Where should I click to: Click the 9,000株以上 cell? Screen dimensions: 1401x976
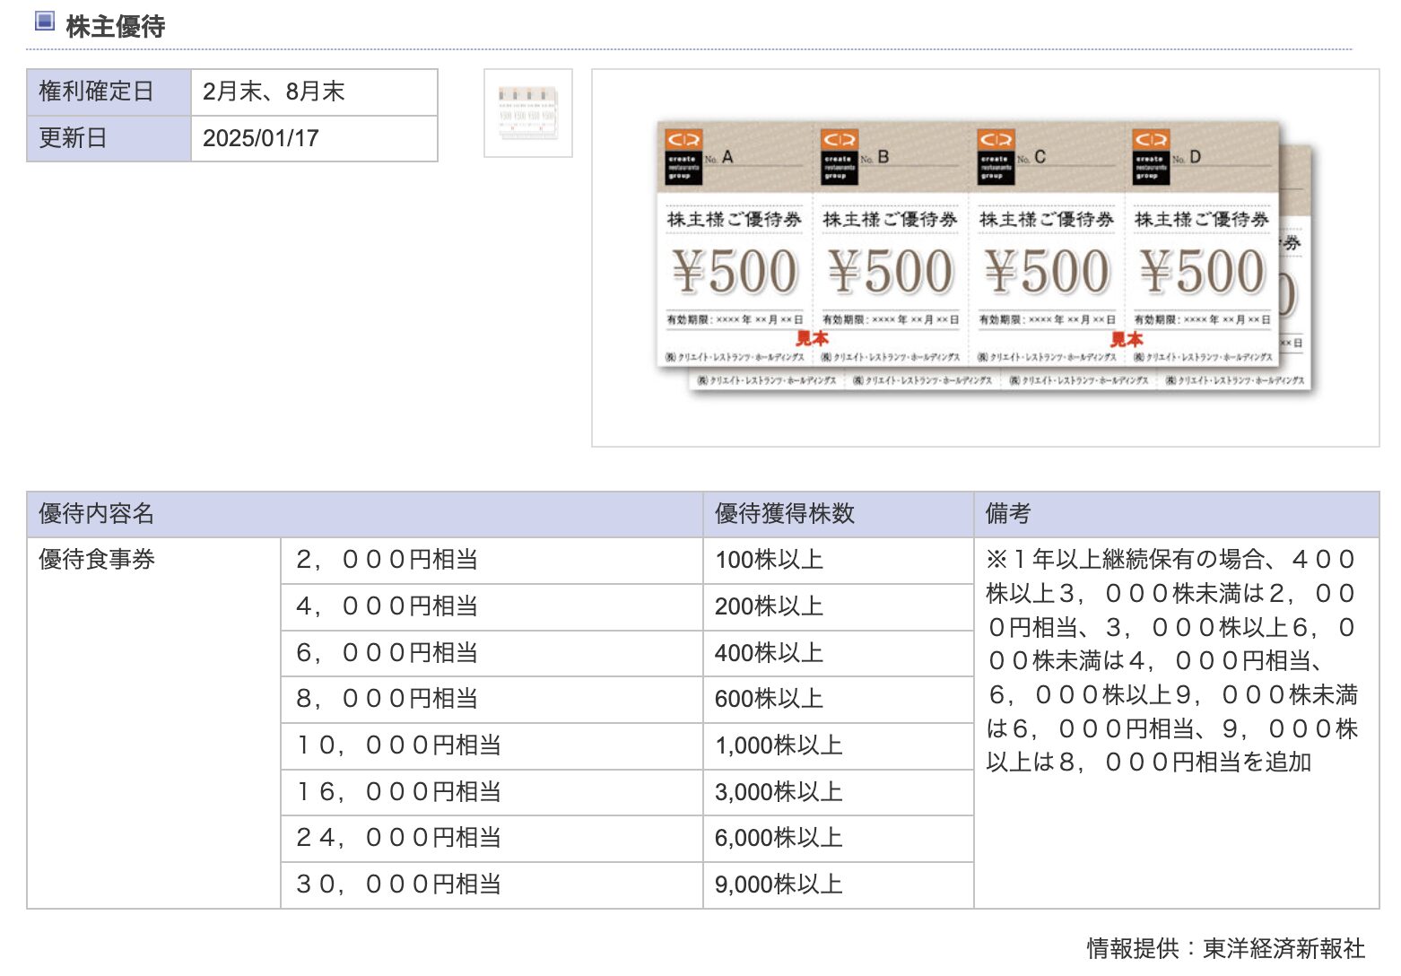pyautogui.click(x=779, y=884)
